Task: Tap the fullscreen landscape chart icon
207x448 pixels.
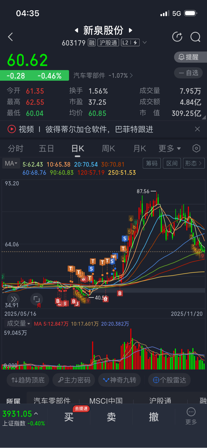Action: 37,299
